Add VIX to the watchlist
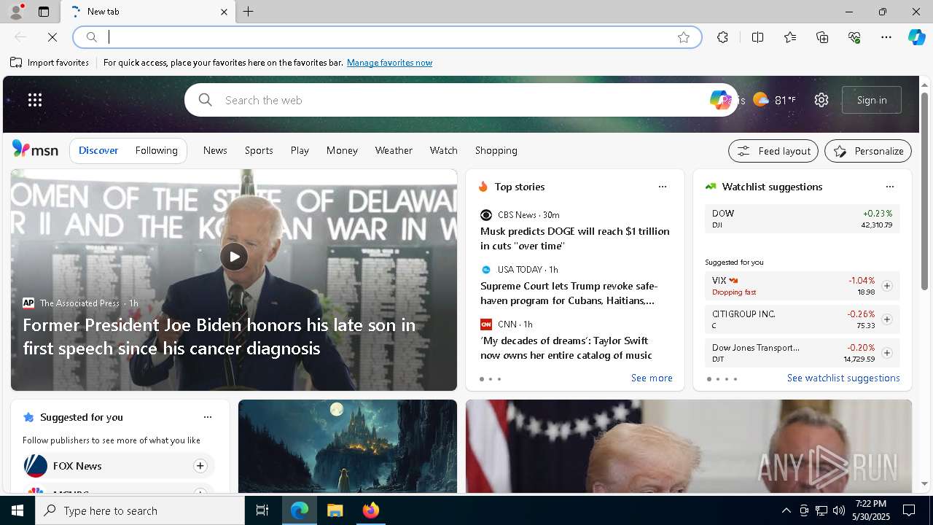 (887, 286)
